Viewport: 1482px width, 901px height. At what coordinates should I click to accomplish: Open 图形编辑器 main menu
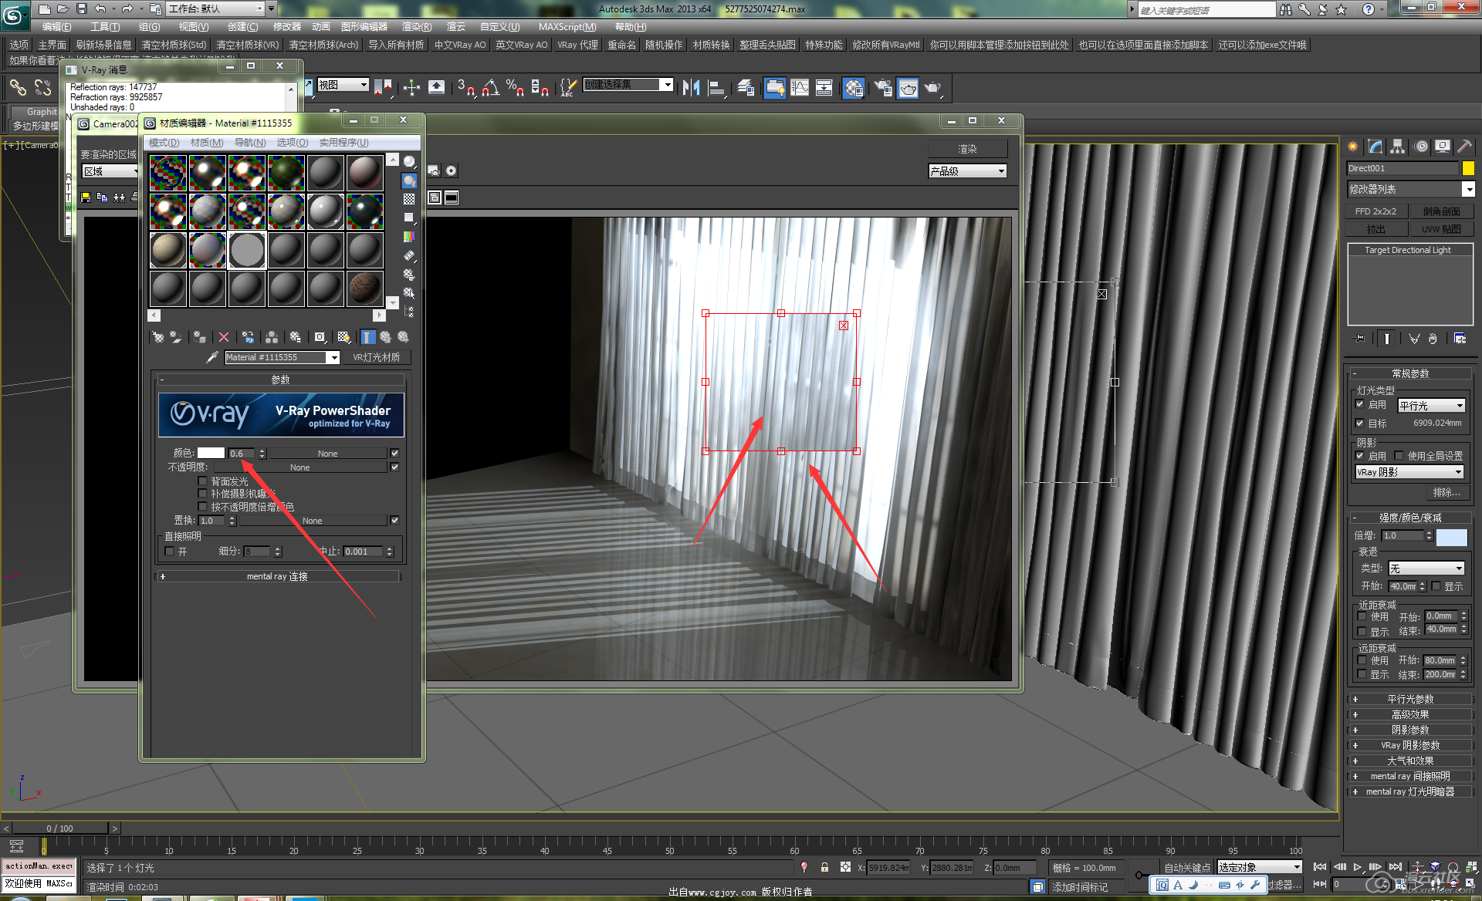[x=364, y=27]
